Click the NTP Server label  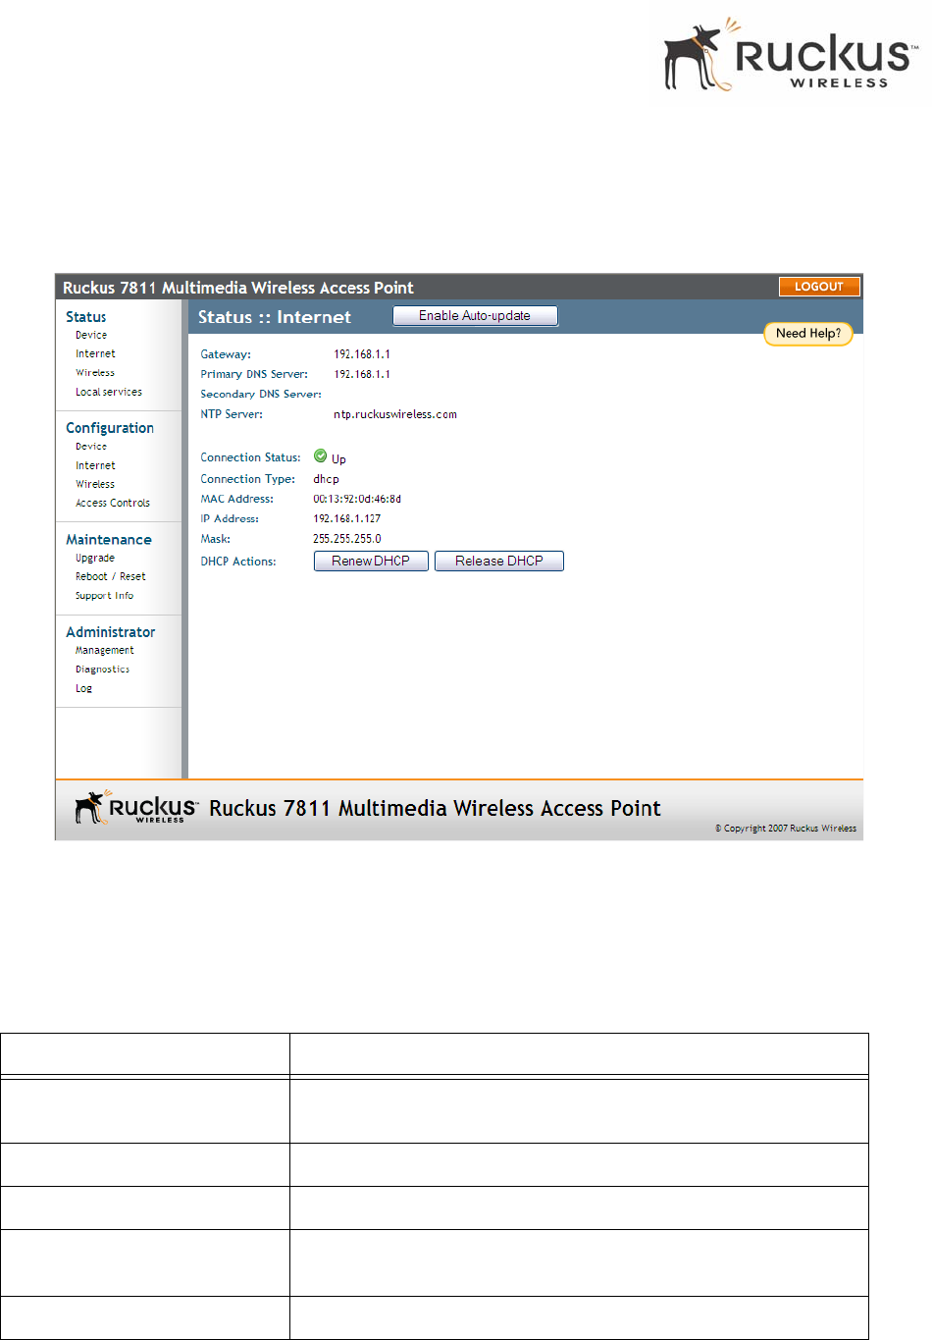(232, 414)
